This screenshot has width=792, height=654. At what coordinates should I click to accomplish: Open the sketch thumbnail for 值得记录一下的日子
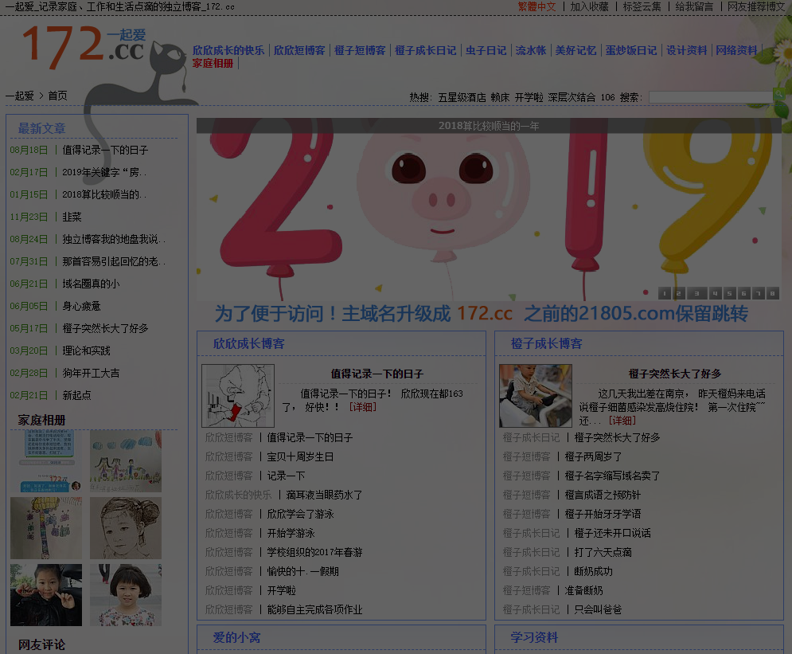pos(237,396)
